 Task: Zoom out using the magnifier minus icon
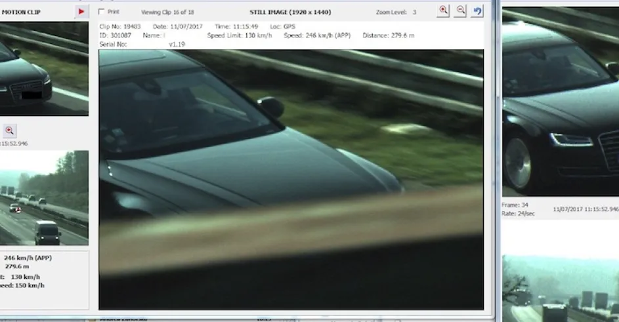click(460, 10)
